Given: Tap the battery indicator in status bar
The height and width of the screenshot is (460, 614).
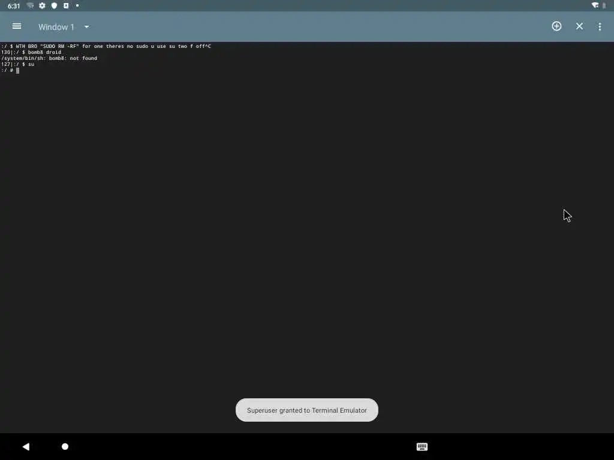Looking at the screenshot, I should click(x=604, y=5).
